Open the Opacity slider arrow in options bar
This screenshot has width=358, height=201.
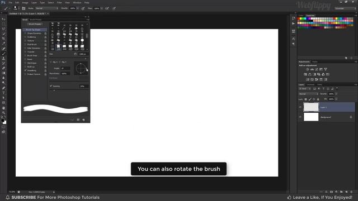click(x=78, y=8)
